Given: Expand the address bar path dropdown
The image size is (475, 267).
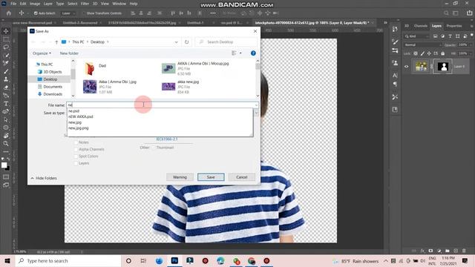Looking at the screenshot, I should (x=177, y=42).
